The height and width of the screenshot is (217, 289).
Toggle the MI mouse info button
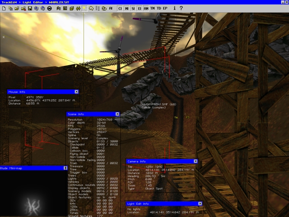coord(126,8)
